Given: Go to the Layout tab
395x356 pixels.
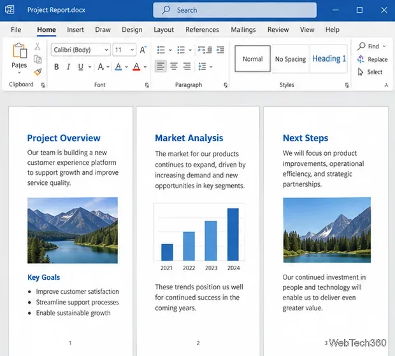Looking at the screenshot, I should pyautogui.click(x=164, y=30).
